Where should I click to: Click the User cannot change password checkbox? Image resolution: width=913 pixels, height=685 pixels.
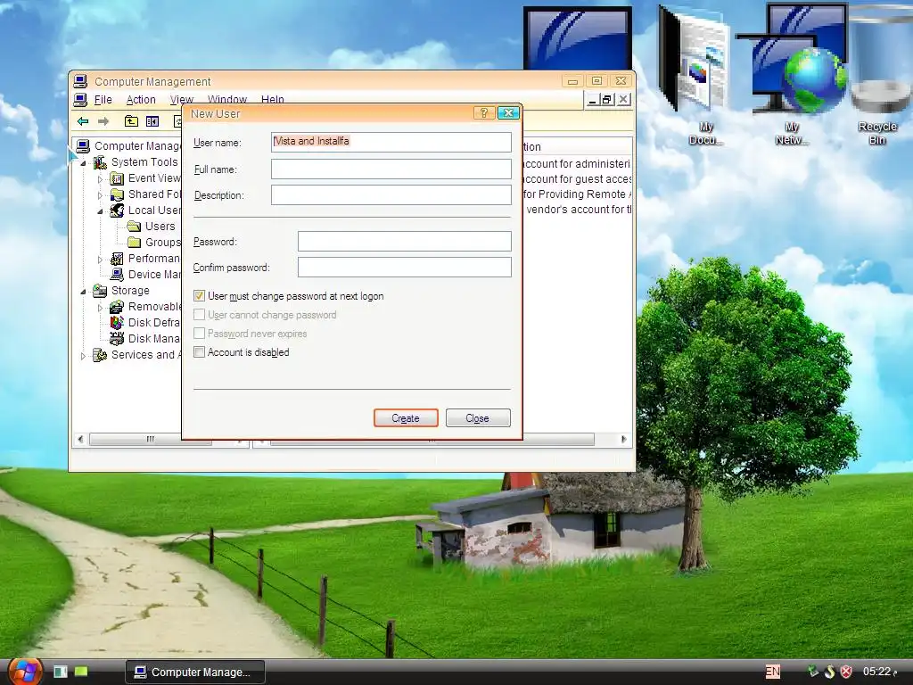[x=199, y=315]
